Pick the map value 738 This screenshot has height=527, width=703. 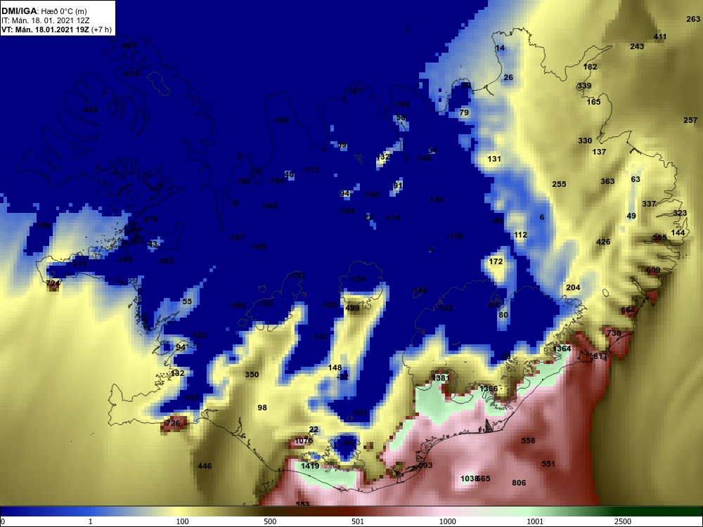(614, 333)
